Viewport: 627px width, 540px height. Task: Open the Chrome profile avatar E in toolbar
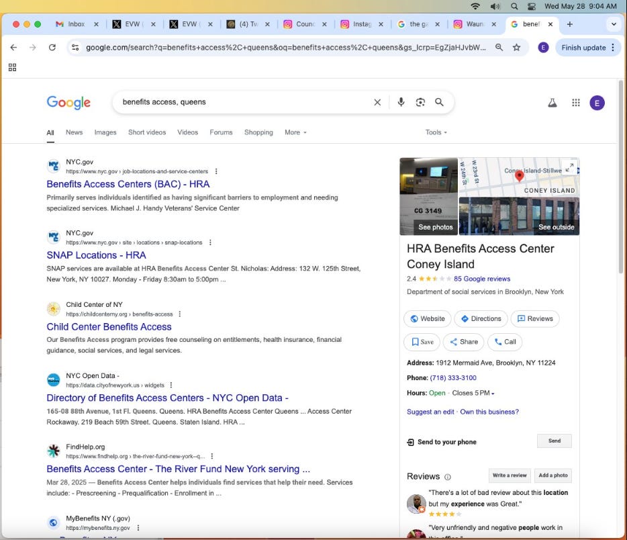point(543,48)
